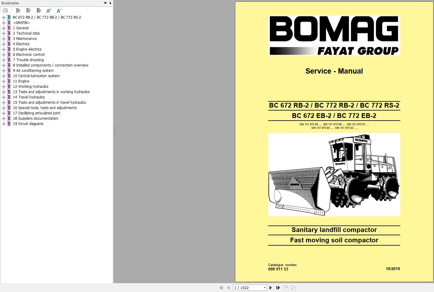Go to the first page
The image size is (434, 292).
click(x=221, y=288)
